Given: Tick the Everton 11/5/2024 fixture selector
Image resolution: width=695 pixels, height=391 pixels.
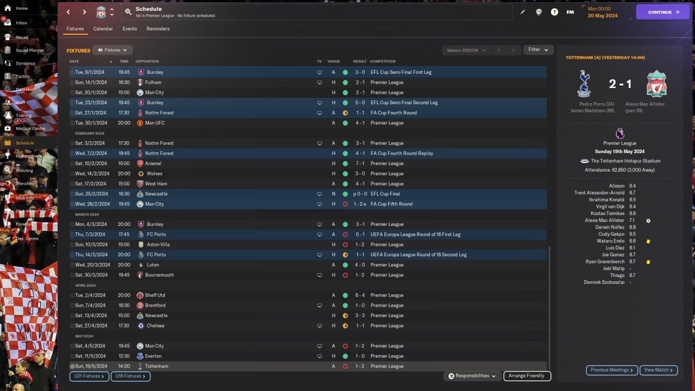Looking at the screenshot, I should point(72,356).
